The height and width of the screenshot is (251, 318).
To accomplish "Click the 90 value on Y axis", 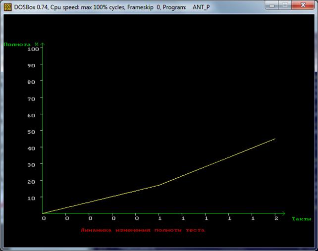I will coord(31,65).
